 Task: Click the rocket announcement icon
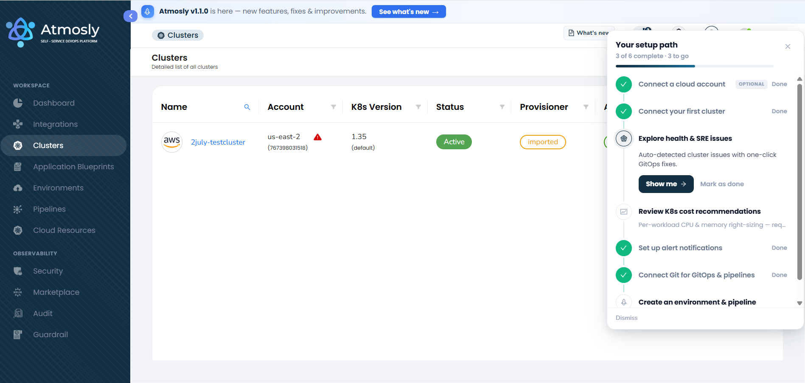click(147, 11)
